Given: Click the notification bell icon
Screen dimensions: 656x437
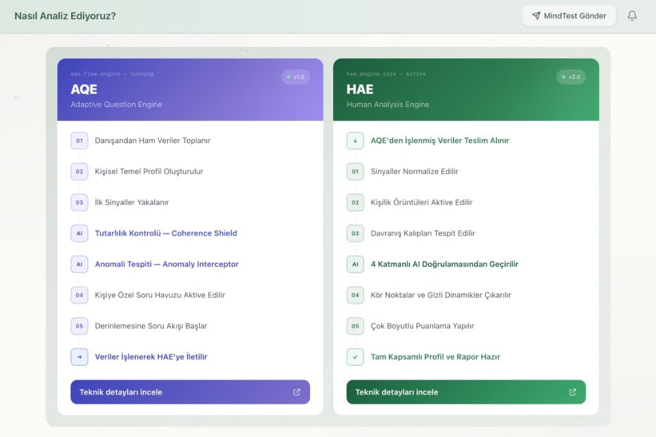Looking at the screenshot, I should [x=632, y=16].
